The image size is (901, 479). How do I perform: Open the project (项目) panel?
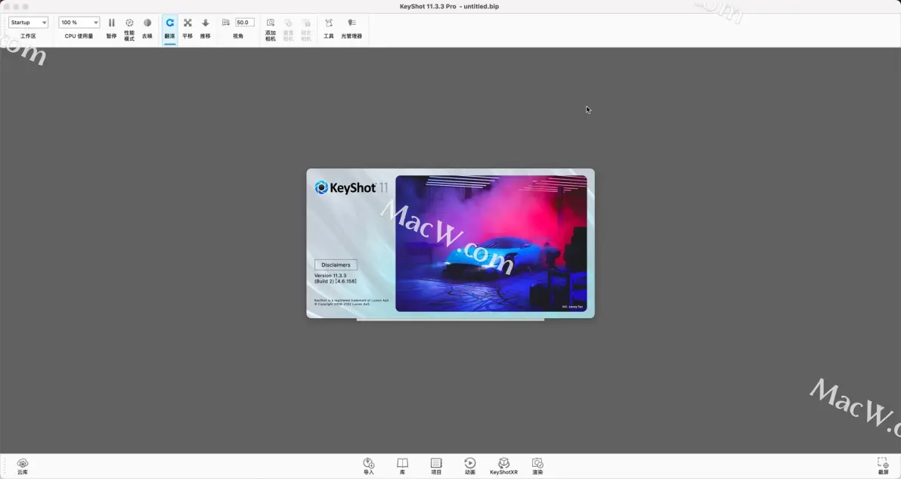click(x=436, y=466)
